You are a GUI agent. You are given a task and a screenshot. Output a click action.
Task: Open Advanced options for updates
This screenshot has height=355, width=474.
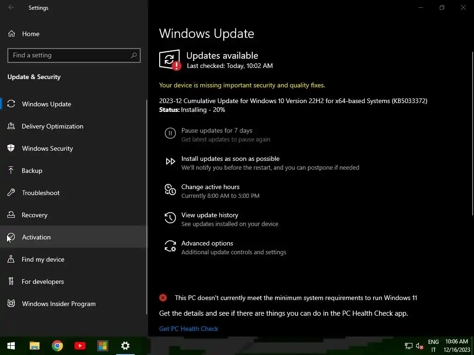tap(225, 247)
